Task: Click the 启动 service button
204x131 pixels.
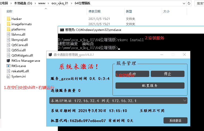Action: pos(132,74)
